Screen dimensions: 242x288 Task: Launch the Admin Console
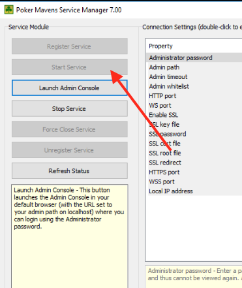click(x=70, y=88)
